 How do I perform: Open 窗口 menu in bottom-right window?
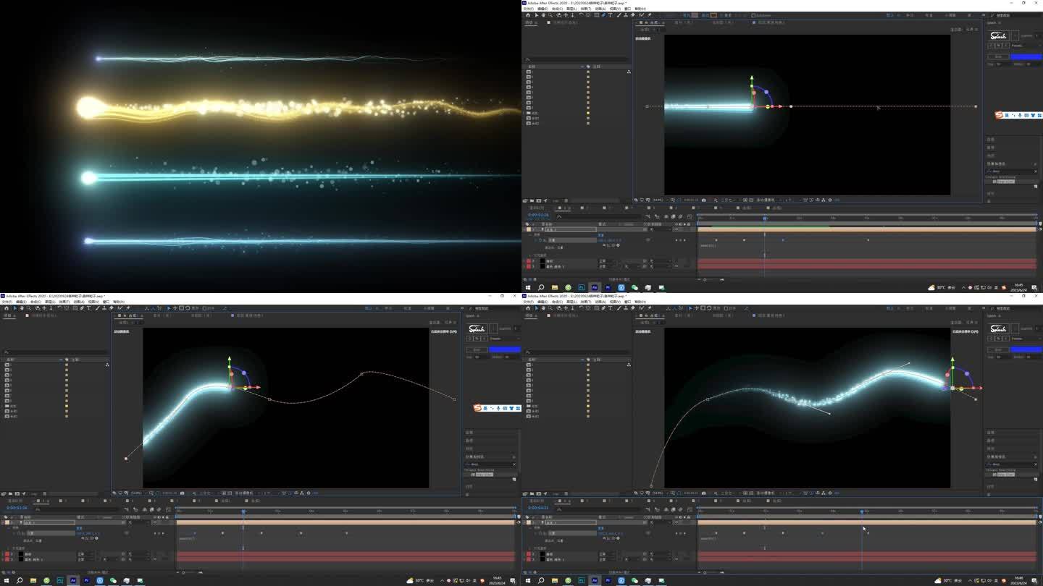point(627,302)
